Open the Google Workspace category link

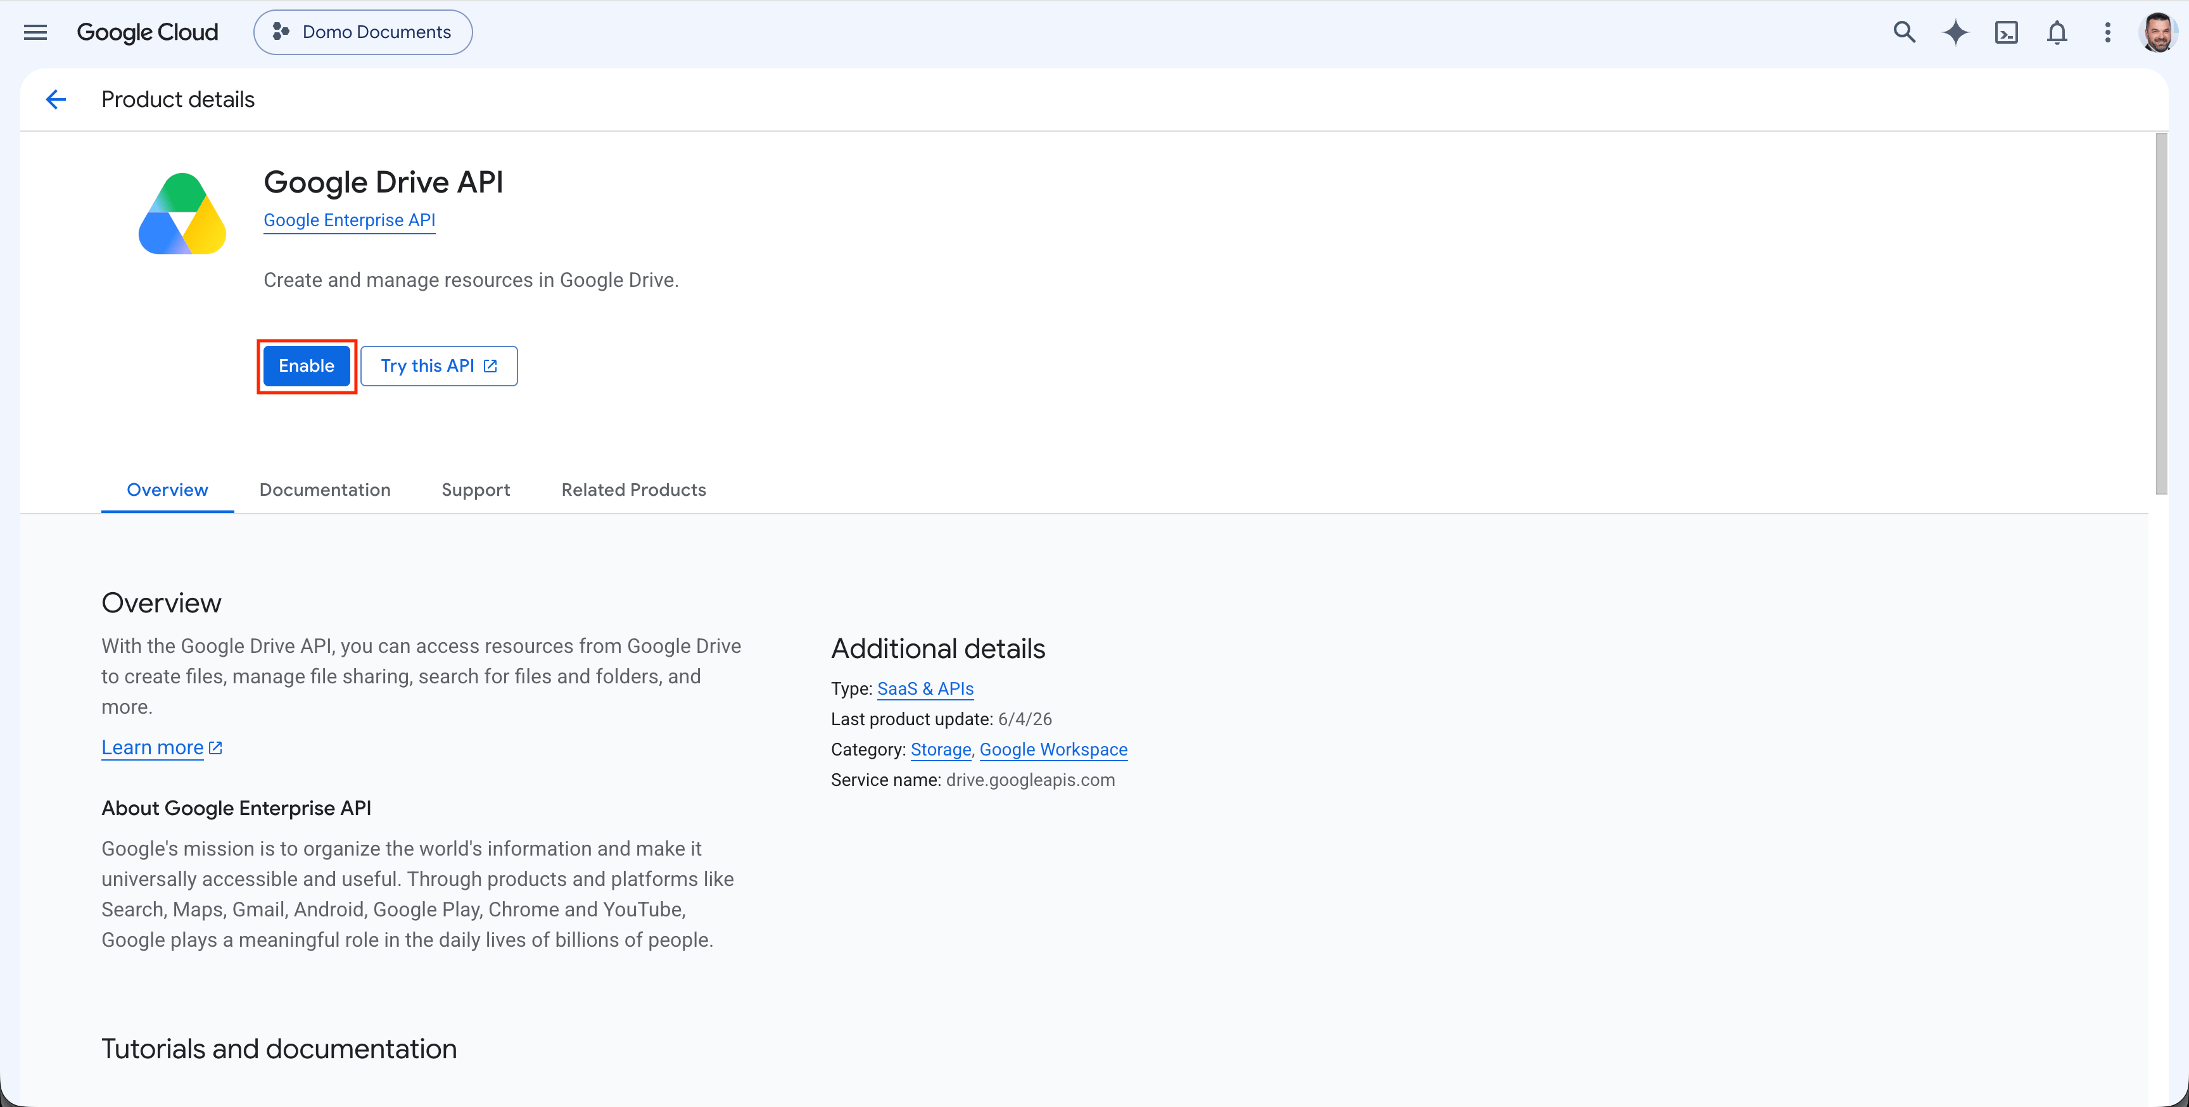pyautogui.click(x=1054, y=749)
